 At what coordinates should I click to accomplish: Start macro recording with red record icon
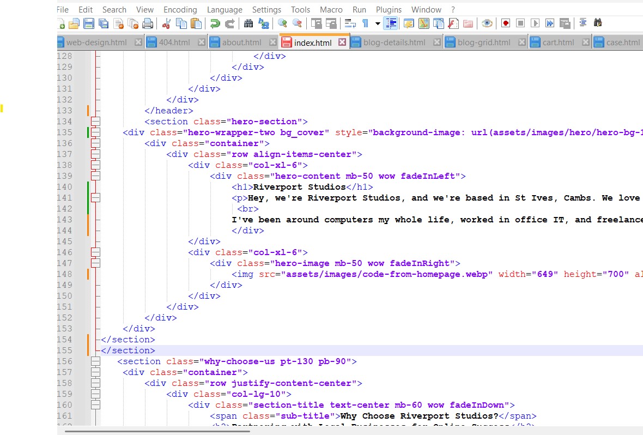pyautogui.click(x=506, y=23)
